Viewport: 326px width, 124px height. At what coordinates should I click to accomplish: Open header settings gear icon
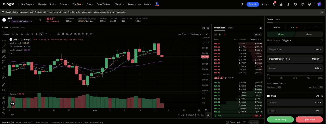pos(310,4)
